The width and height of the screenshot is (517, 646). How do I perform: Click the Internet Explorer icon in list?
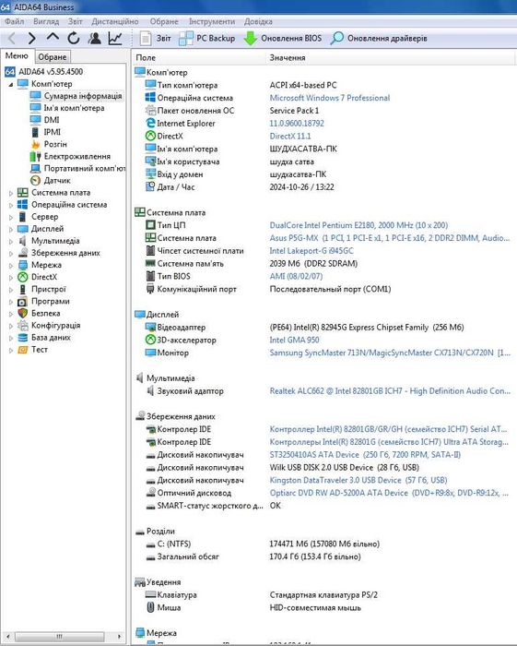pyautogui.click(x=150, y=123)
